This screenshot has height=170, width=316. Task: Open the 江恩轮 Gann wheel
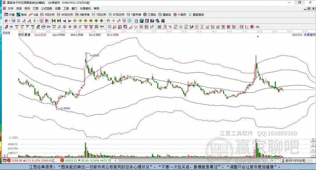(x=150, y=15)
